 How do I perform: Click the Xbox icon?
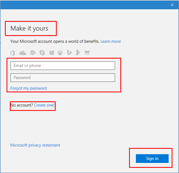click(x=60, y=53)
